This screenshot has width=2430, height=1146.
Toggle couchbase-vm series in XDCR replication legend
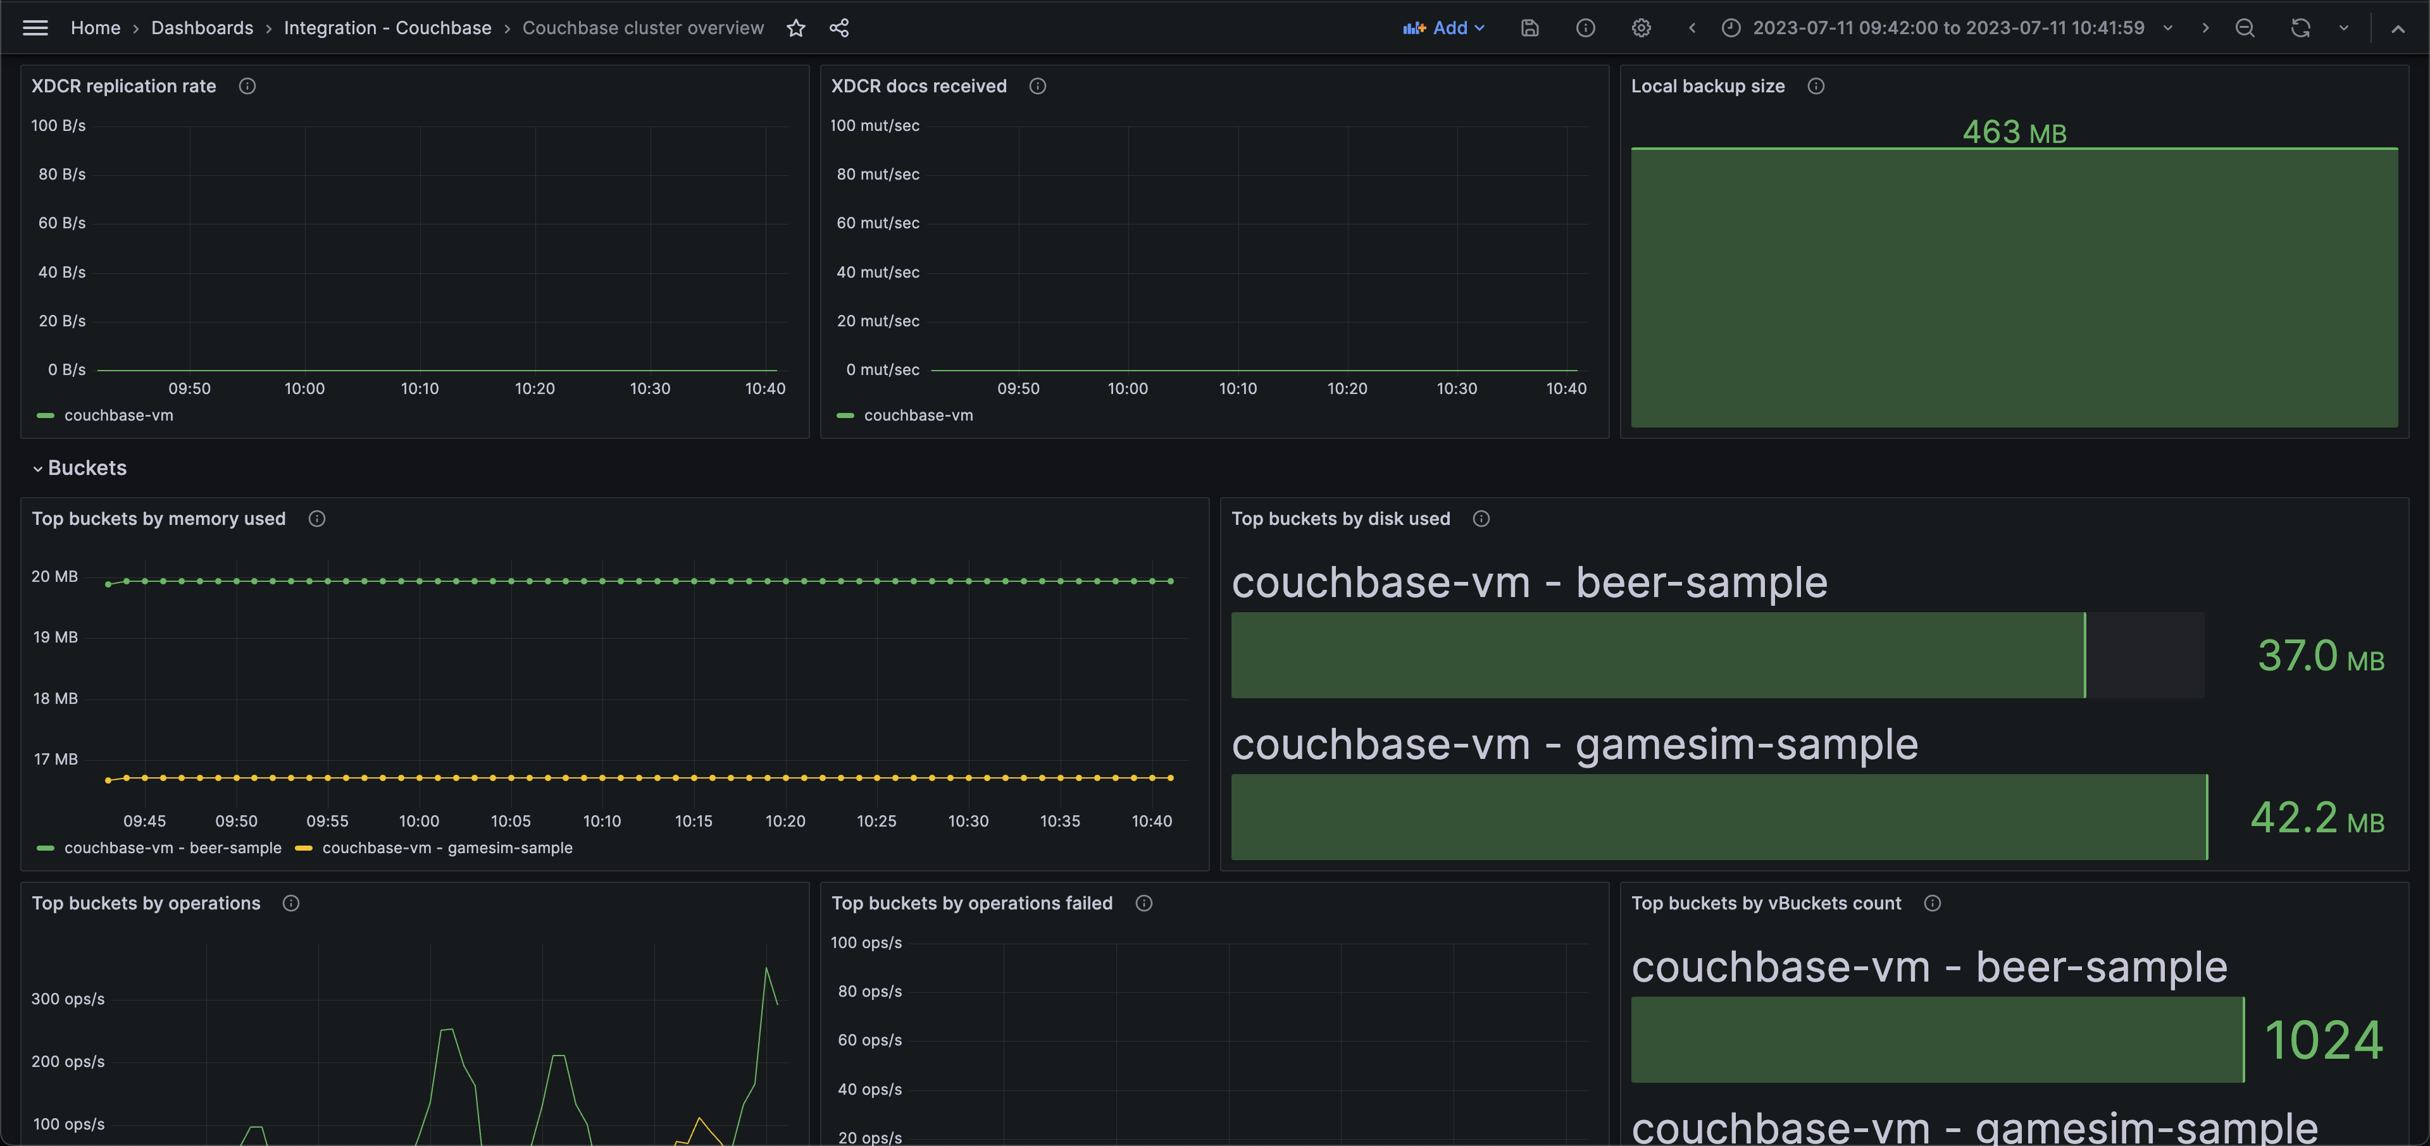(x=118, y=416)
